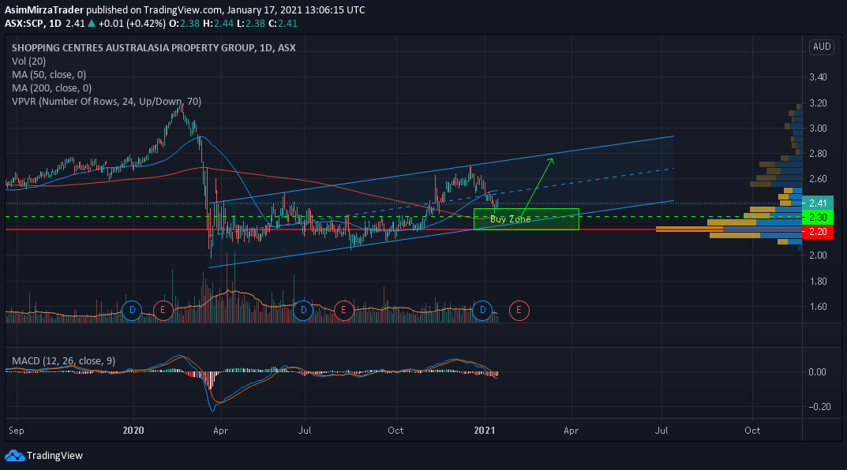Click the −0.20 MACD axis label
Screen dimensions: 847x470
coord(819,407)
